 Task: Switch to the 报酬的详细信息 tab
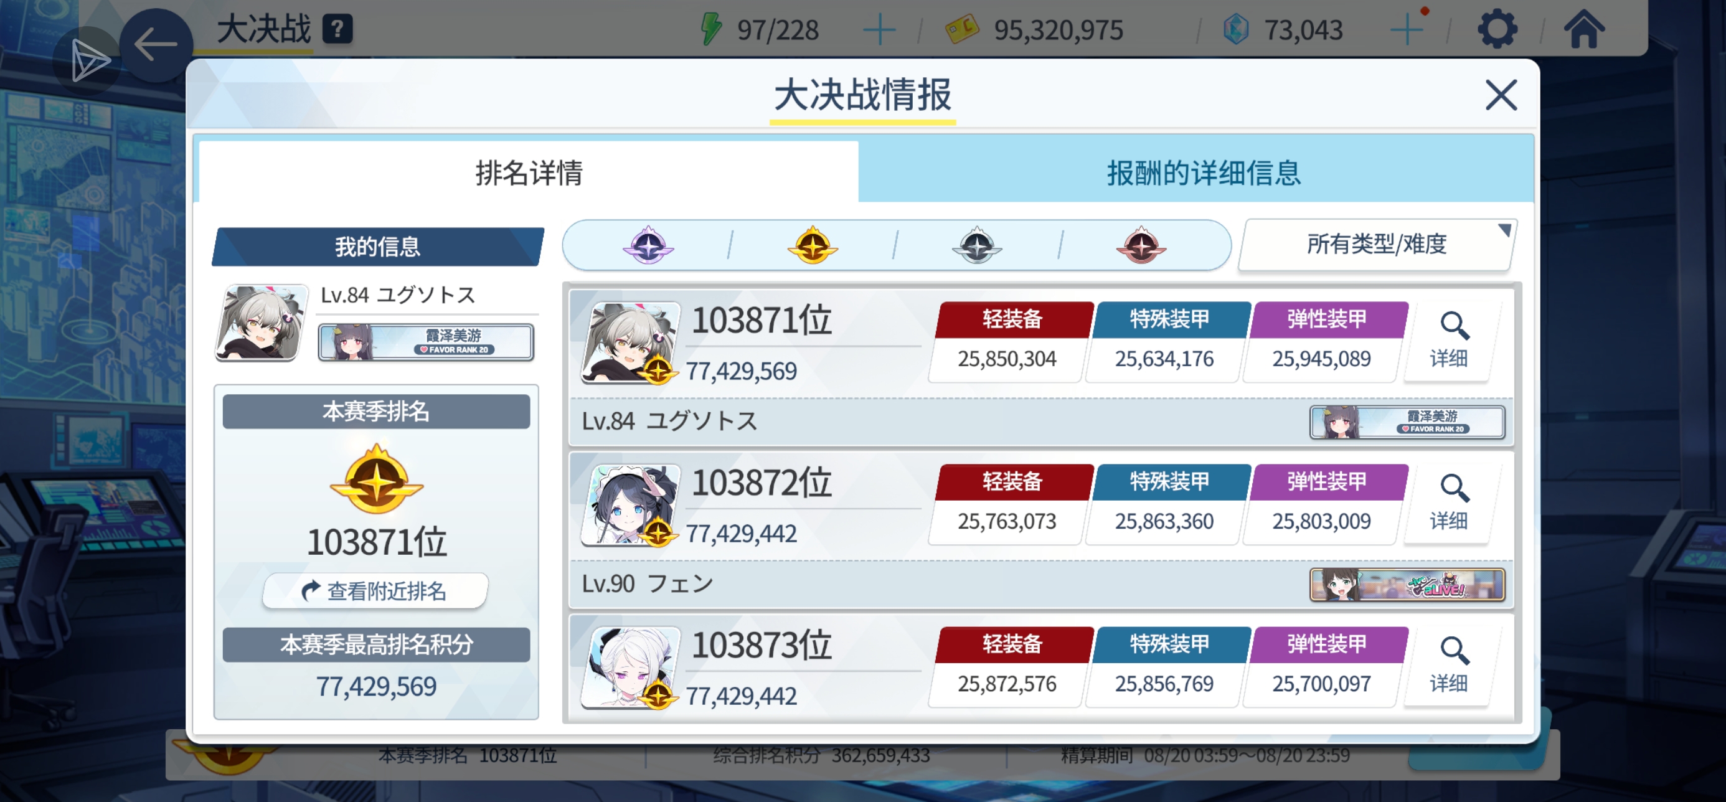1203,173
